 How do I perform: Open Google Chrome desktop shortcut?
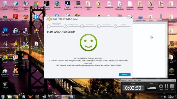[36, 5]
